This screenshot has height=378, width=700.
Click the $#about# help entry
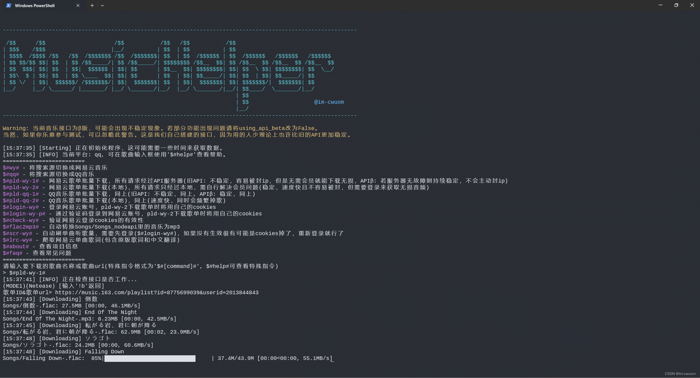(x=16, y=247)
